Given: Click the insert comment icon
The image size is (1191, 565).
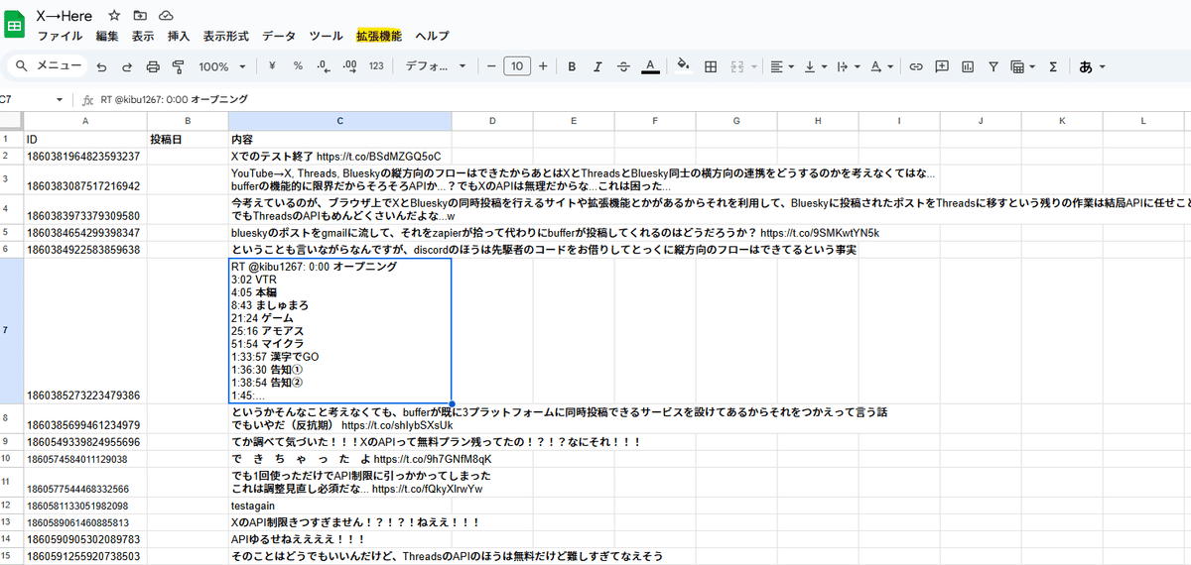Looking at the screenshot, I should [942, 66].
